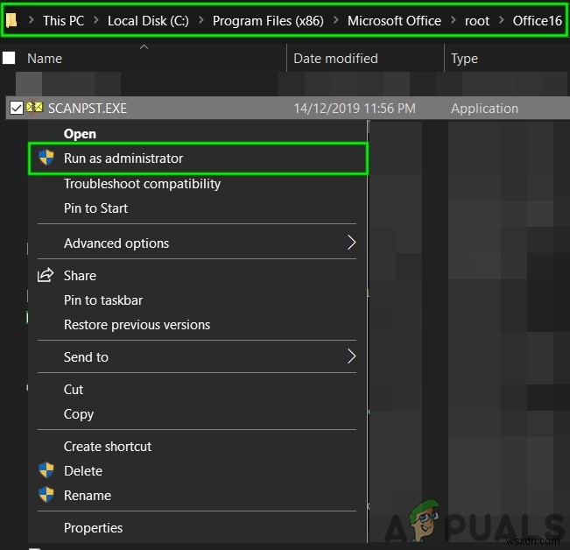Viewport: 570px width, 550px height.
Task: Navigate to Microsoft Office breadcrumb
Action: (x=394, y=20)
